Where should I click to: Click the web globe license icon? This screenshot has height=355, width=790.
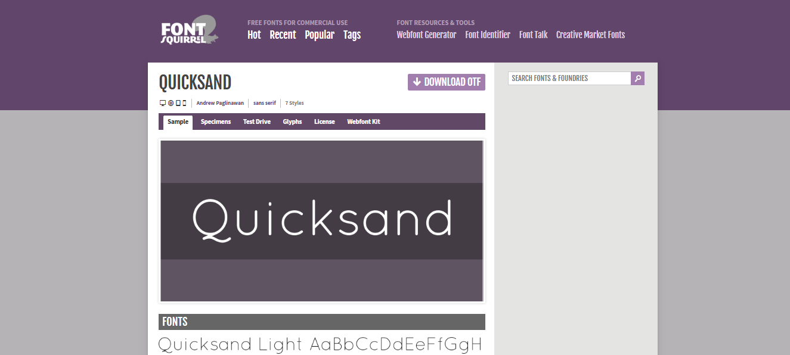tap(171, 103)
